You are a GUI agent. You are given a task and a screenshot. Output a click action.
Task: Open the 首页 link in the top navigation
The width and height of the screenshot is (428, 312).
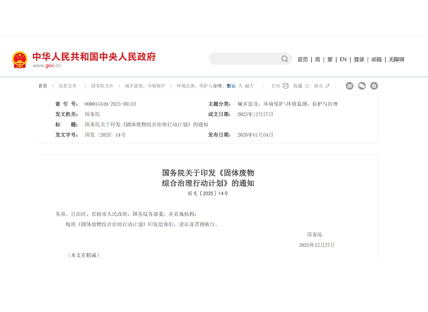[303, 59]
